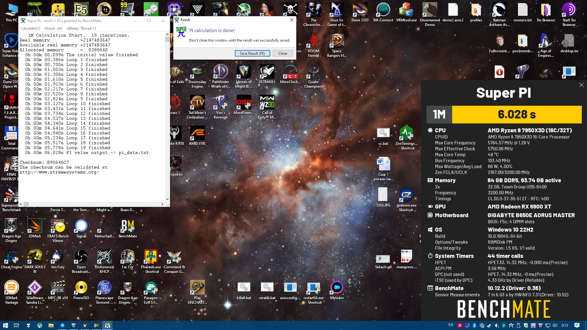
Task: Open Ion Fury desktop icon
Action: [x=58, y=259]
